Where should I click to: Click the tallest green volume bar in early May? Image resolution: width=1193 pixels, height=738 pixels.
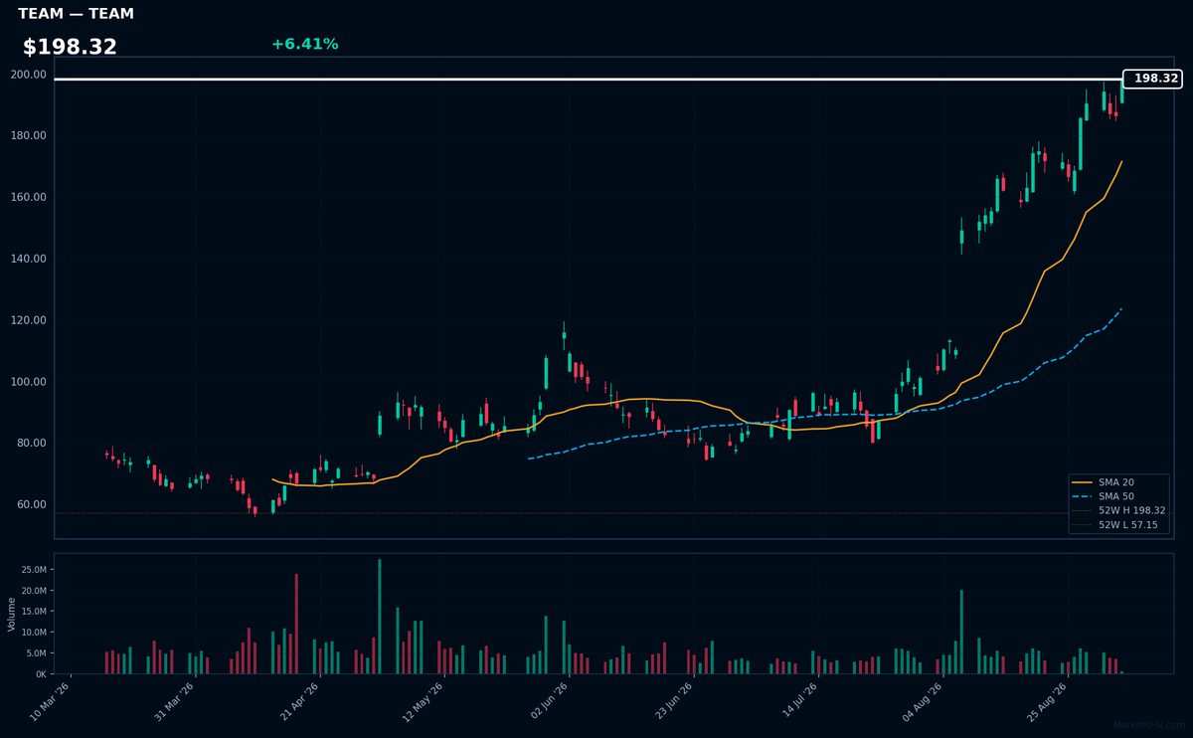(x=380, y=617)
